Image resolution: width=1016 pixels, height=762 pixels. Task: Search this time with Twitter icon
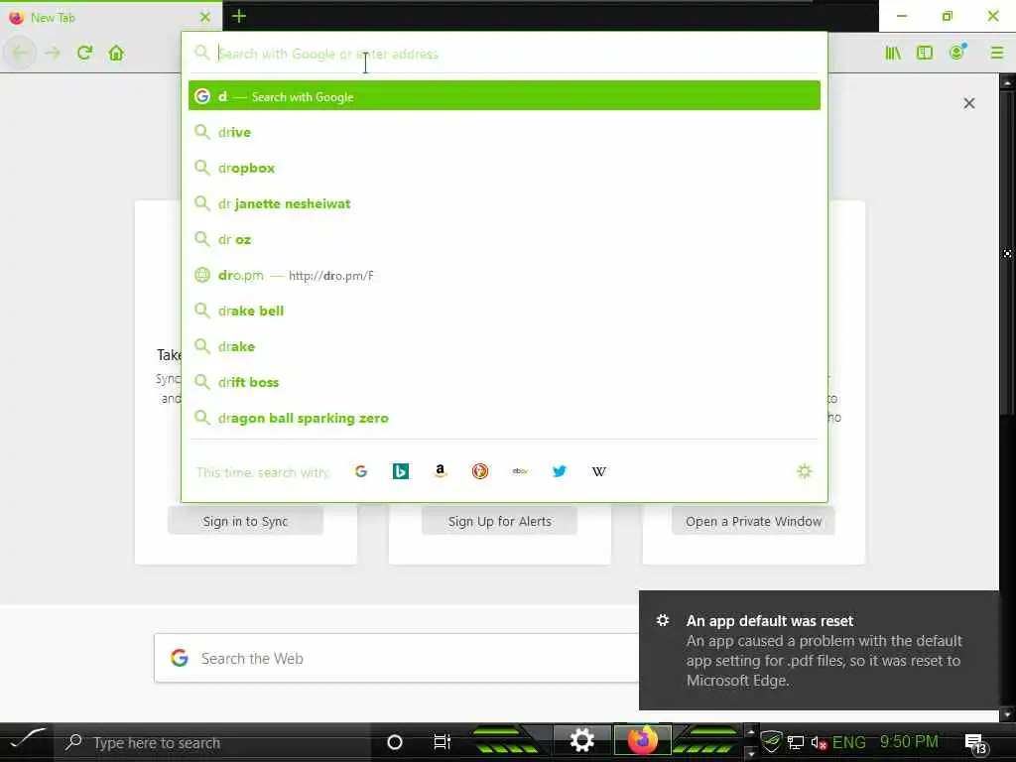click(560, 471)
